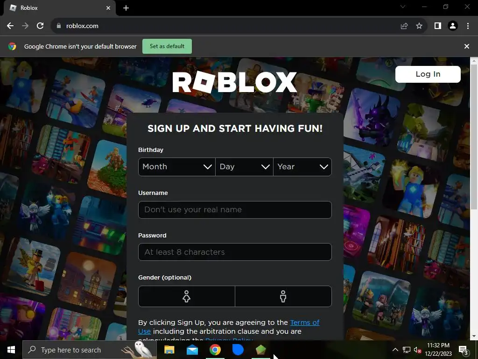Show hidden system tray icons

pos(395,350)
